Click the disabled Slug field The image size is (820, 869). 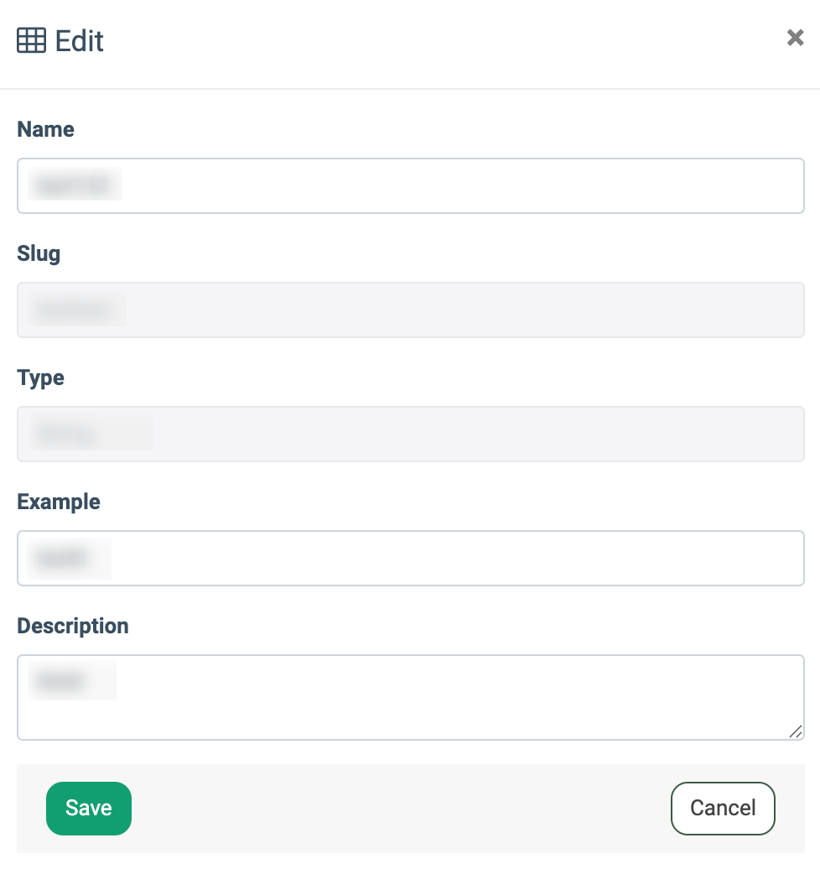coord(411,310)
